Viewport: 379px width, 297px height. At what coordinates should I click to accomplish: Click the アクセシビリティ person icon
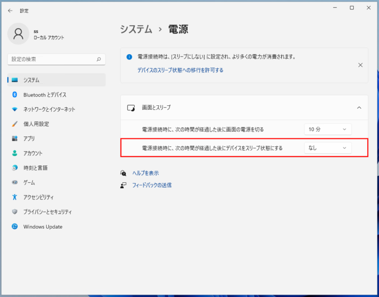15,197
